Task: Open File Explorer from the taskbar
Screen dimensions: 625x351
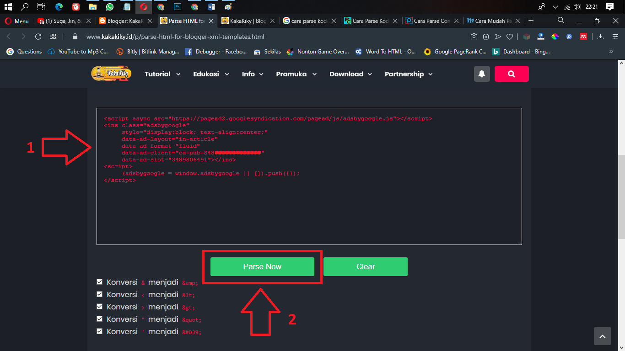Action: click(93, 7)
